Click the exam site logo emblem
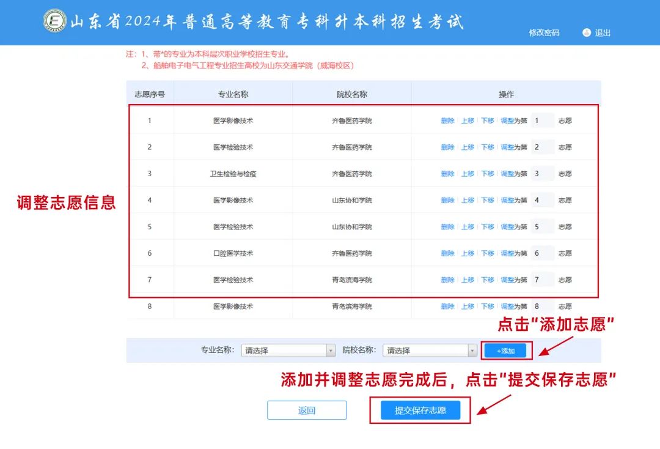660x449 pixels. point(54,21)
